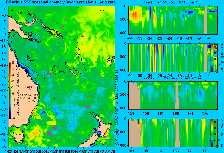Open the lat=-22 temperature section plot
Screen dimensions: 224x153
(173, 95)
